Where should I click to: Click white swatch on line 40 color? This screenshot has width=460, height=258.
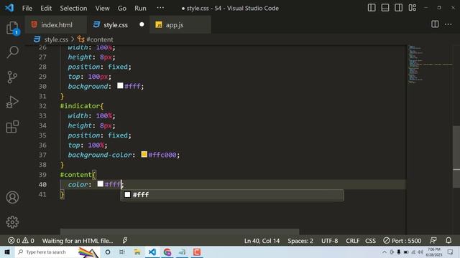(x=101, y=183)
